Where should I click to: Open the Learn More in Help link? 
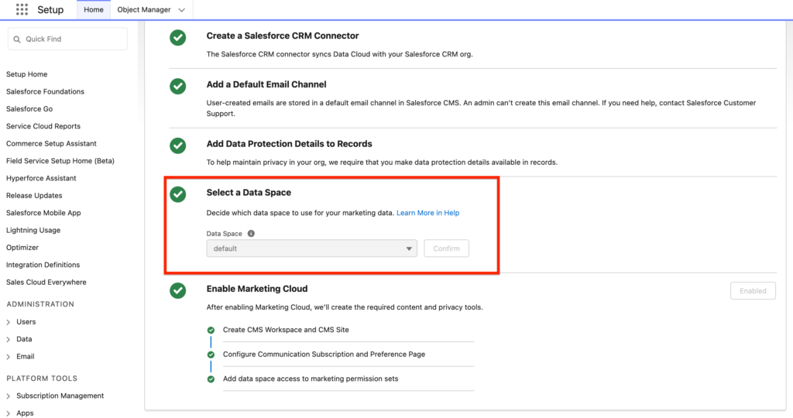click(427, 213)
